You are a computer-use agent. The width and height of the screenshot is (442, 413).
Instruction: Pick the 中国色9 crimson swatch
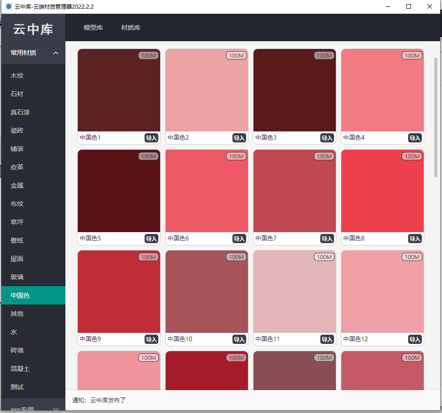(119, 292)
